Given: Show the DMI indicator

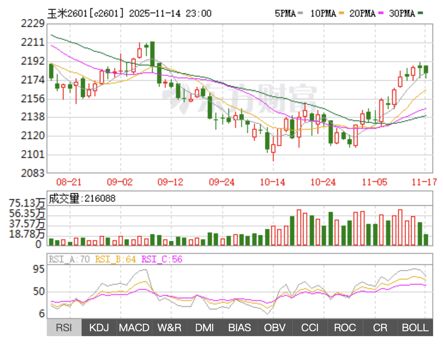Looking at the screenshot, I should 204,327.
